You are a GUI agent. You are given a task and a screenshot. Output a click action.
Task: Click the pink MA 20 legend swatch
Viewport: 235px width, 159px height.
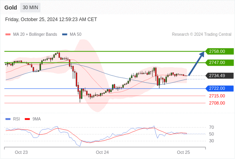pos(8,35)
